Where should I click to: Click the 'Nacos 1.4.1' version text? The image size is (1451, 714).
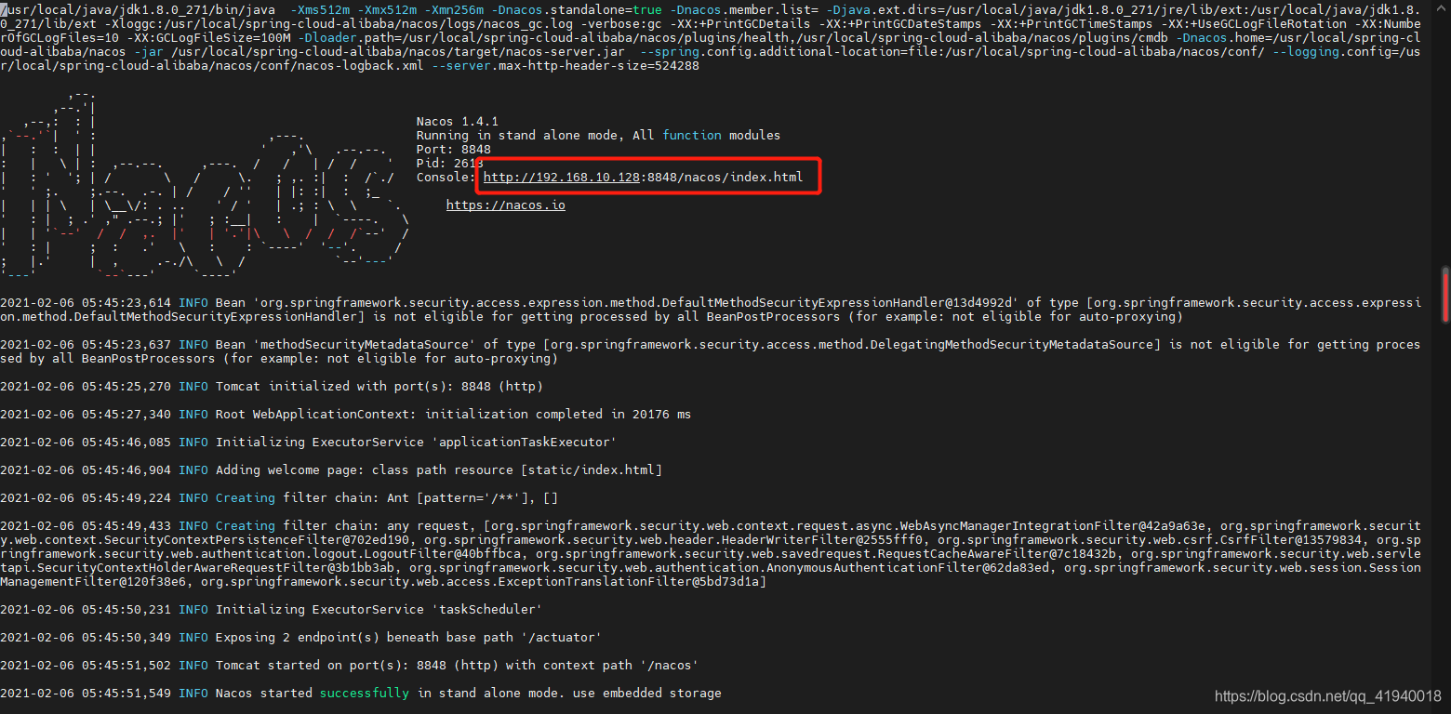457,121
